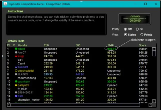Click palayutm's 500 score 428.47
The height and width of the screenshot is (110, 161).
point(80,85)
